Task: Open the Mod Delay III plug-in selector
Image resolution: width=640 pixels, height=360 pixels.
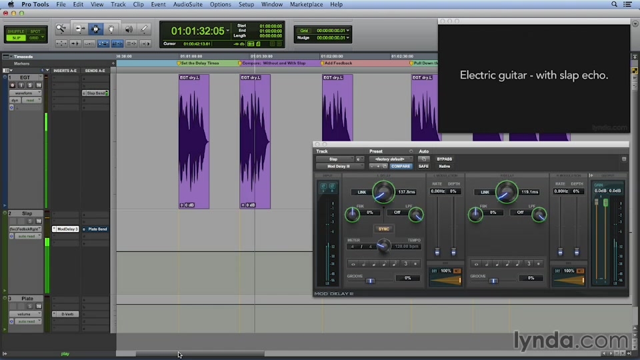Action: click(x=339, y=166)
